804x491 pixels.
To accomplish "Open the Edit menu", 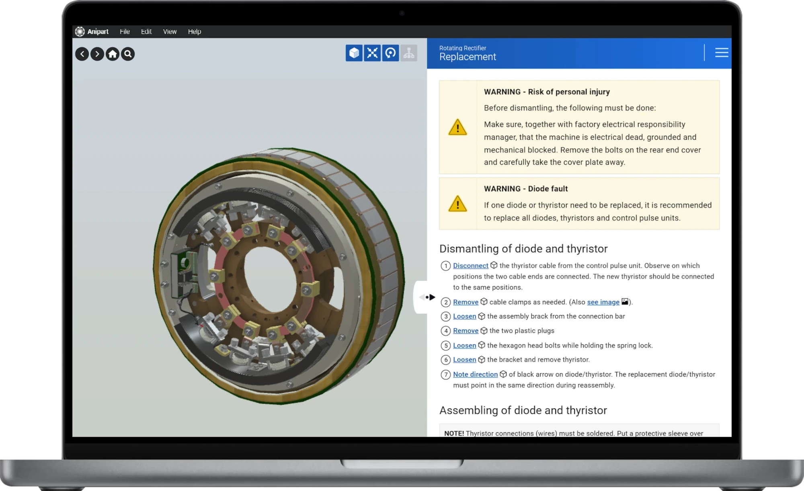I will point(146,31).
